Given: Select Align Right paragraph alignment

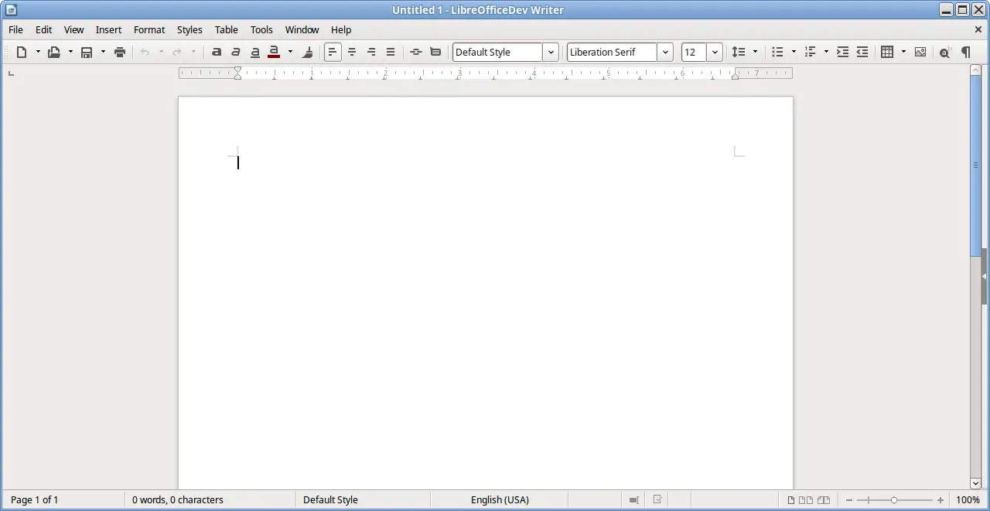Looking at the screenshot, I should pyautogui.click(x=371, y=52).
